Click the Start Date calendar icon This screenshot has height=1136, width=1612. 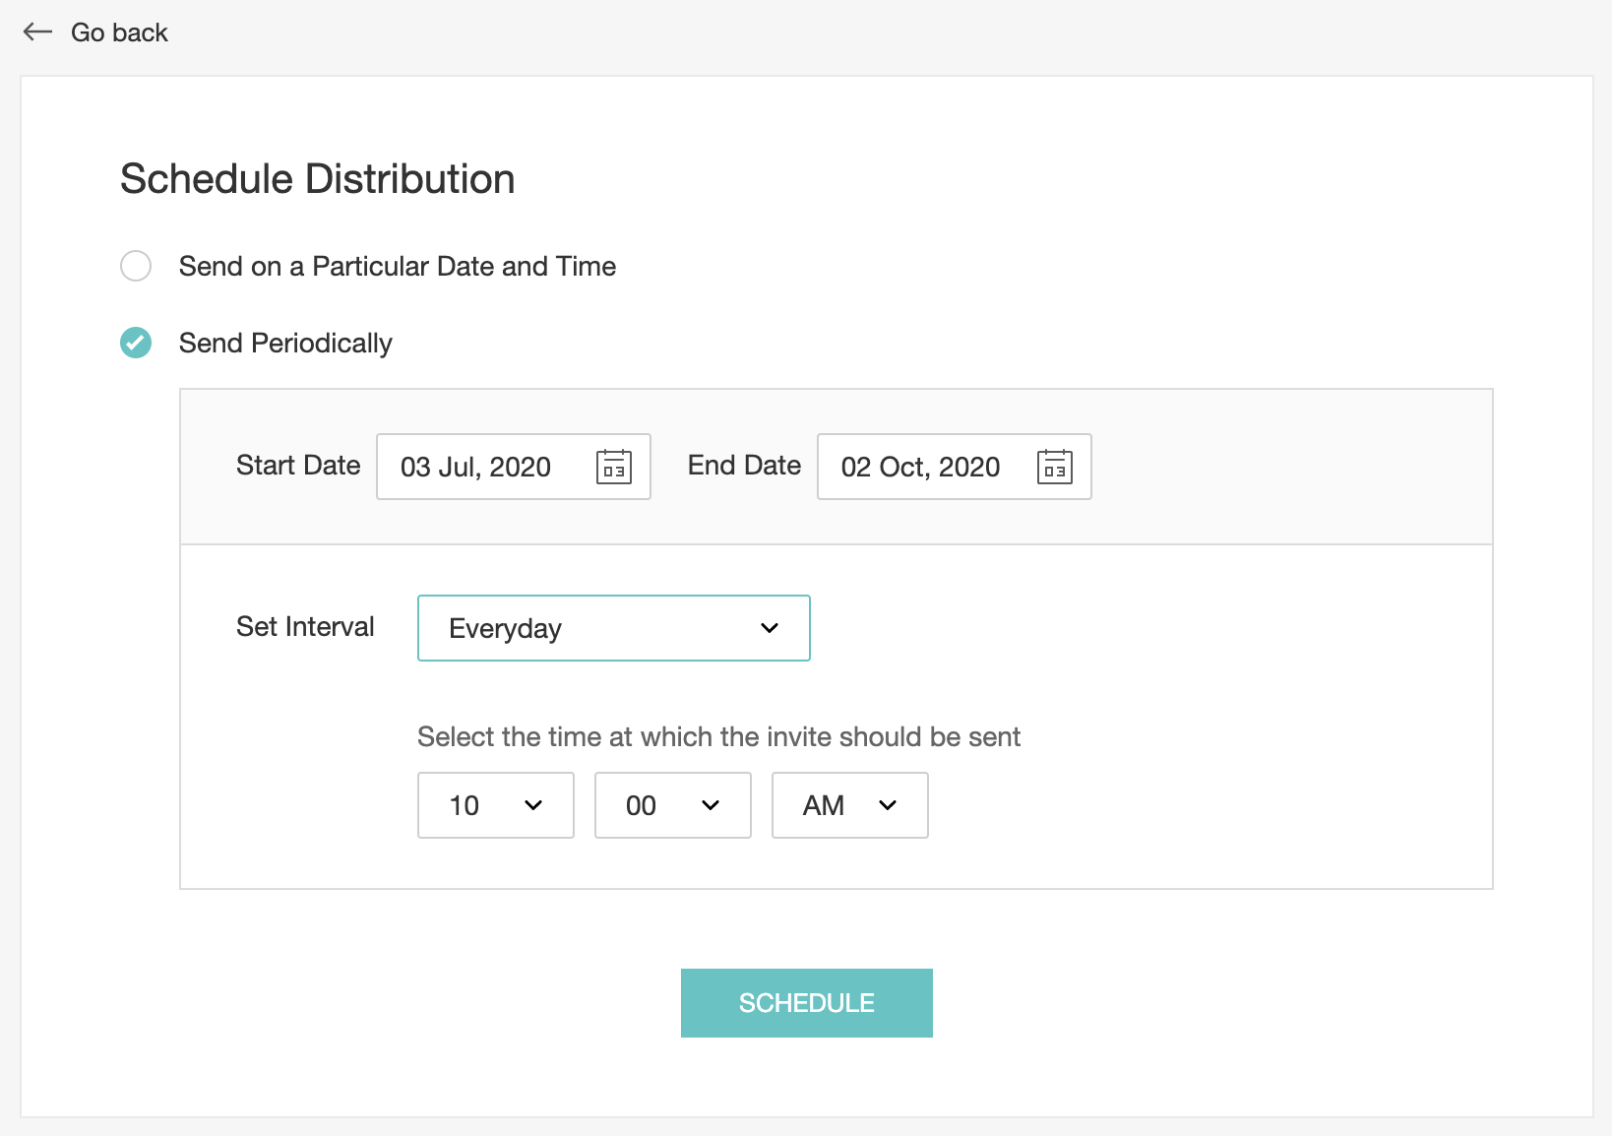[x=615, y=467]
